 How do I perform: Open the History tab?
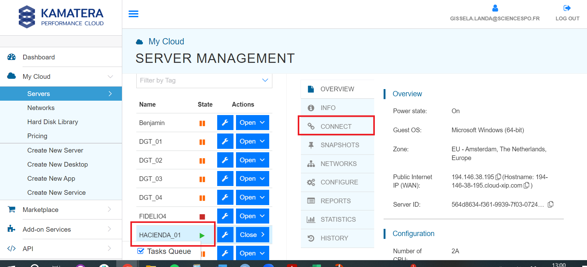tap(338, 238)
